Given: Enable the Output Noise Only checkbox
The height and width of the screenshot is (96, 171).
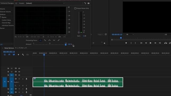Looking at the screenshot, I should click(x=75, y=8).
